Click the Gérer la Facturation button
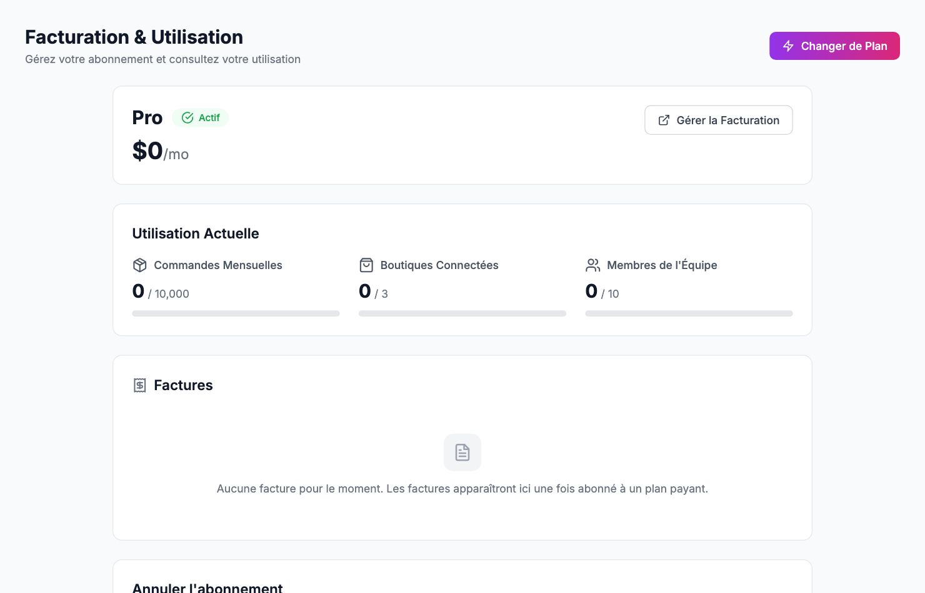 point(719,120)
